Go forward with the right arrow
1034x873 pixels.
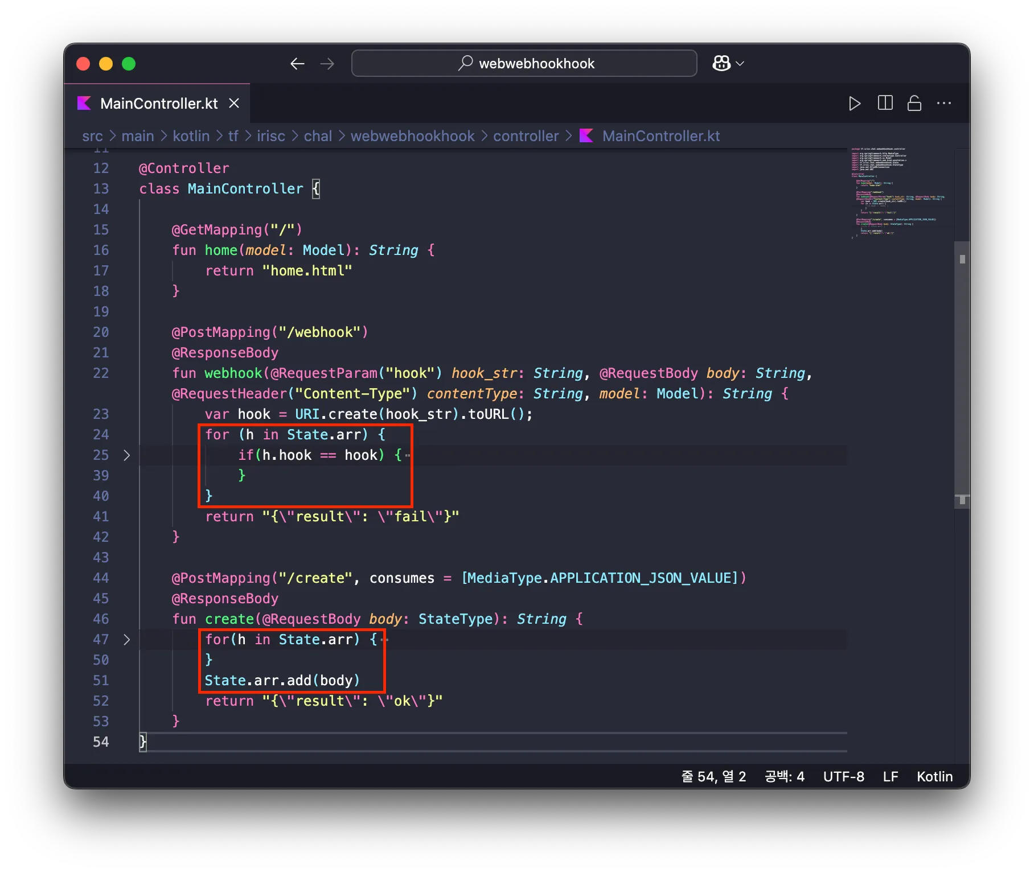click(x=327, y=64)
